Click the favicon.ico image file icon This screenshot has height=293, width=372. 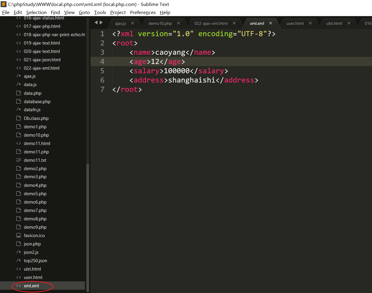coord(19,236)
